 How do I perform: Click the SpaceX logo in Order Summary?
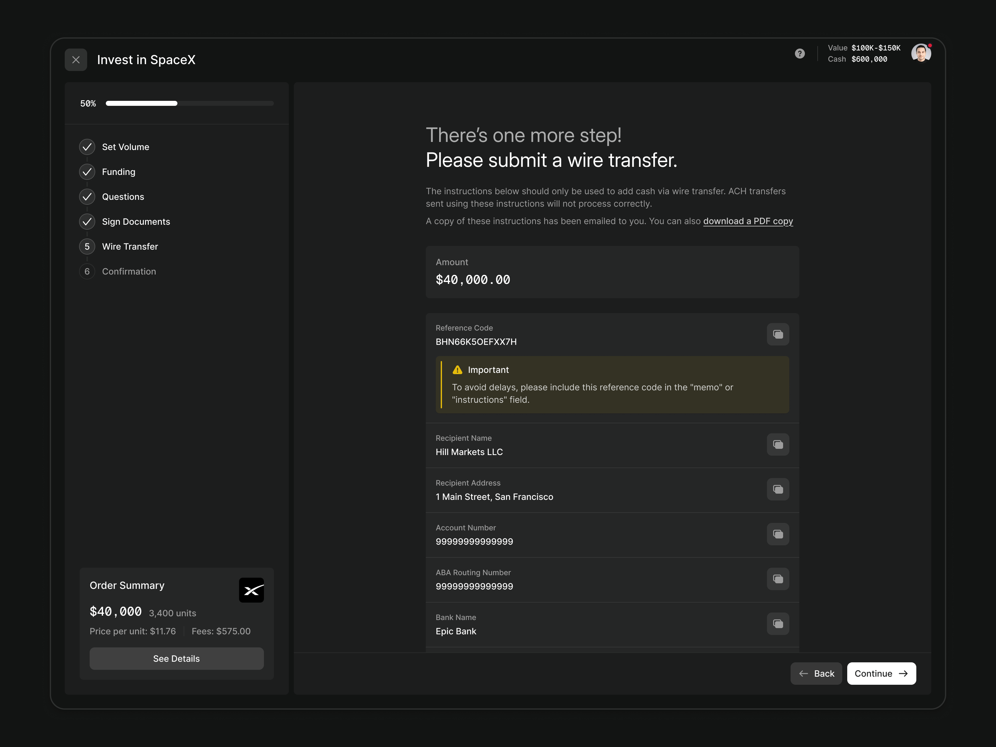pyautogui.click(x=251, y=590)
